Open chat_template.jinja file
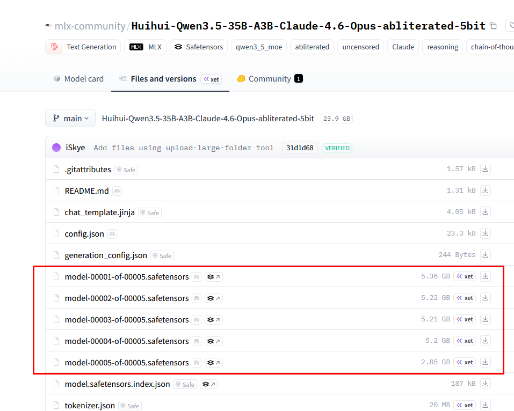Screen dimensions: 514x411 click(100, 212)
